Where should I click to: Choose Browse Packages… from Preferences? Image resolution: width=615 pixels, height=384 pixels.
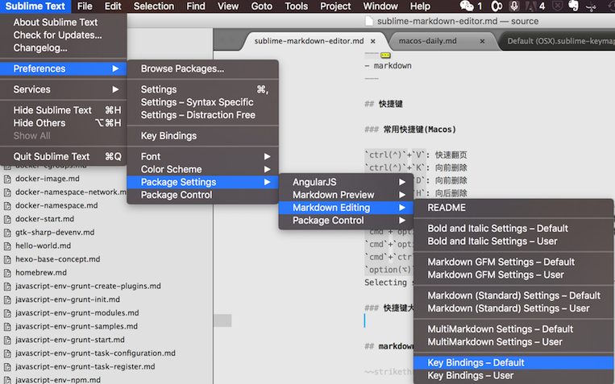(182, 69)
